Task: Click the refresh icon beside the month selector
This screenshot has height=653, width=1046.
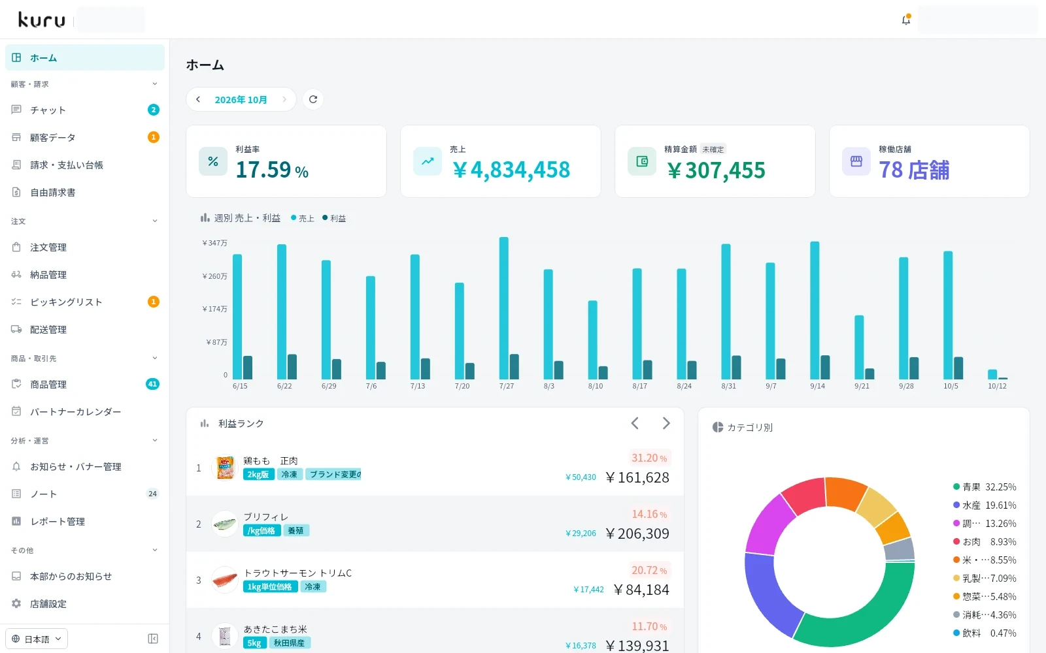Action: pos(313,99)
